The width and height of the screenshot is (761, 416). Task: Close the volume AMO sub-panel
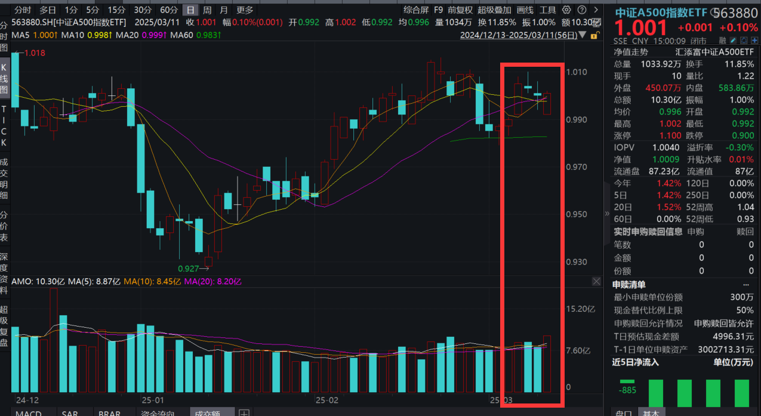click(596, 281)
